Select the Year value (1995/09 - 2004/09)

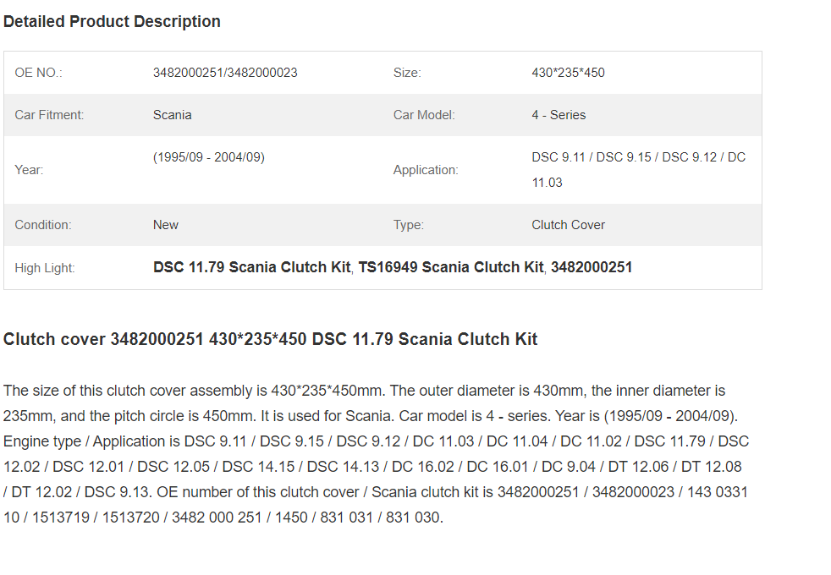point(209,157)
